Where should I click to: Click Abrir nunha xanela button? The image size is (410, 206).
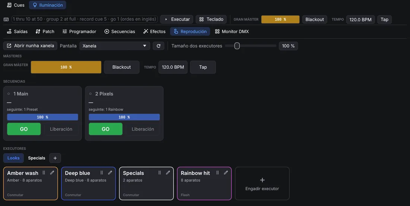pyautogui.click(x=30, y=46)
